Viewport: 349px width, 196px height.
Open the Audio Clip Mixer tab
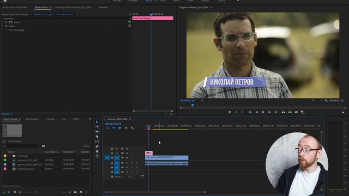[x=73, y=7]
